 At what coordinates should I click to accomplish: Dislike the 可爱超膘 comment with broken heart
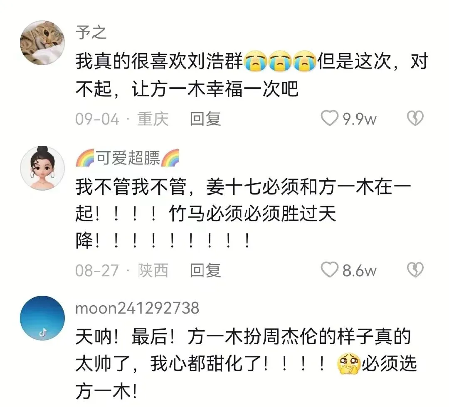click(415, 270)
